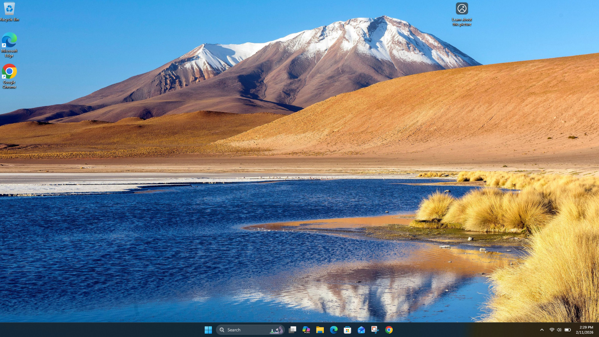Click the search highlights microscope graphic in Search box

click(277, 330)
